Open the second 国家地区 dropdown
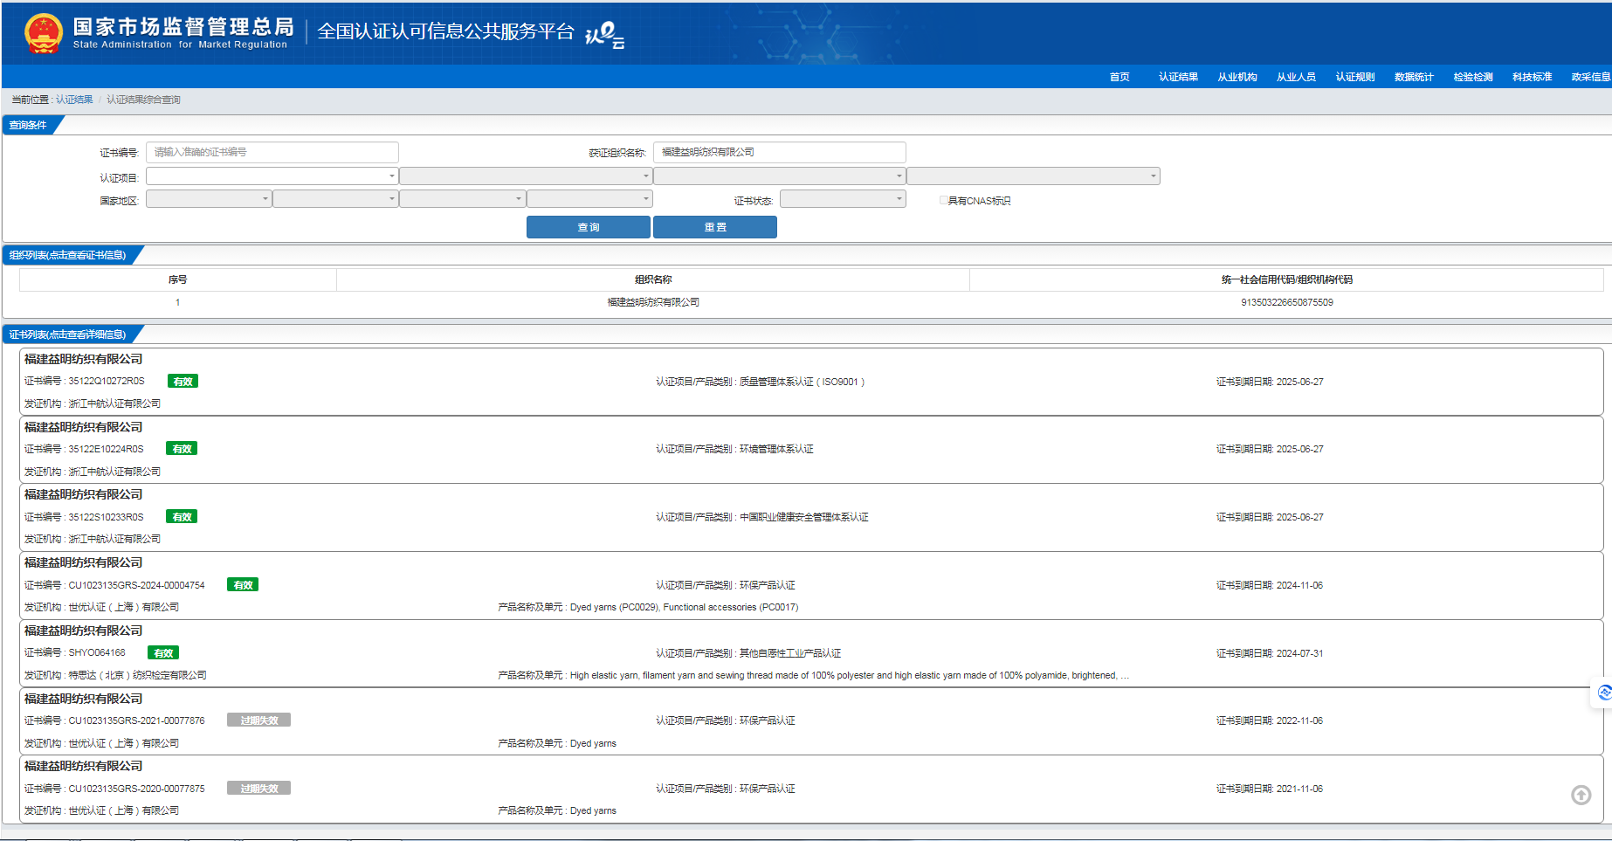This screenshot has height=841, width=1612. pyautogui.click(x=335, y=198)
